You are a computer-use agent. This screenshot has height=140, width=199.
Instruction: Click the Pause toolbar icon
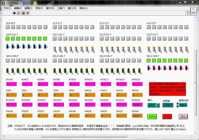28,13
